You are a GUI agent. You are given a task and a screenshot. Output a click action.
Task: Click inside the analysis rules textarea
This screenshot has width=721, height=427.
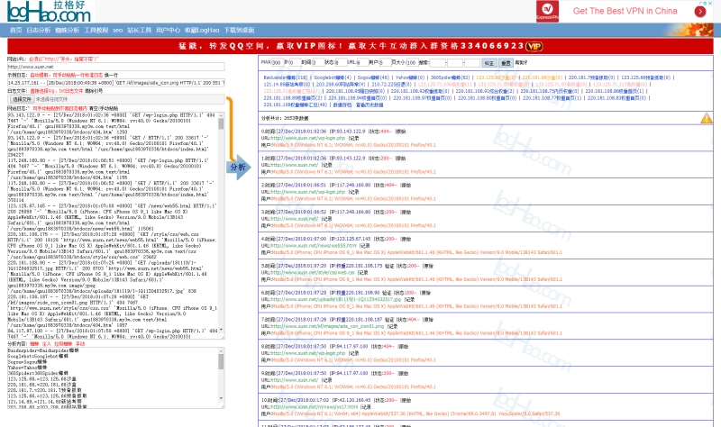tap(112, 377)
